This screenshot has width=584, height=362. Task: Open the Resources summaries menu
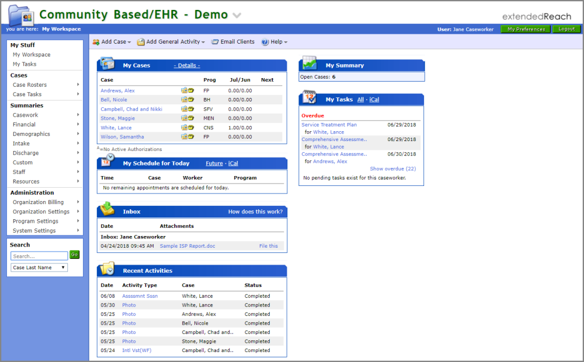point(26,182)
